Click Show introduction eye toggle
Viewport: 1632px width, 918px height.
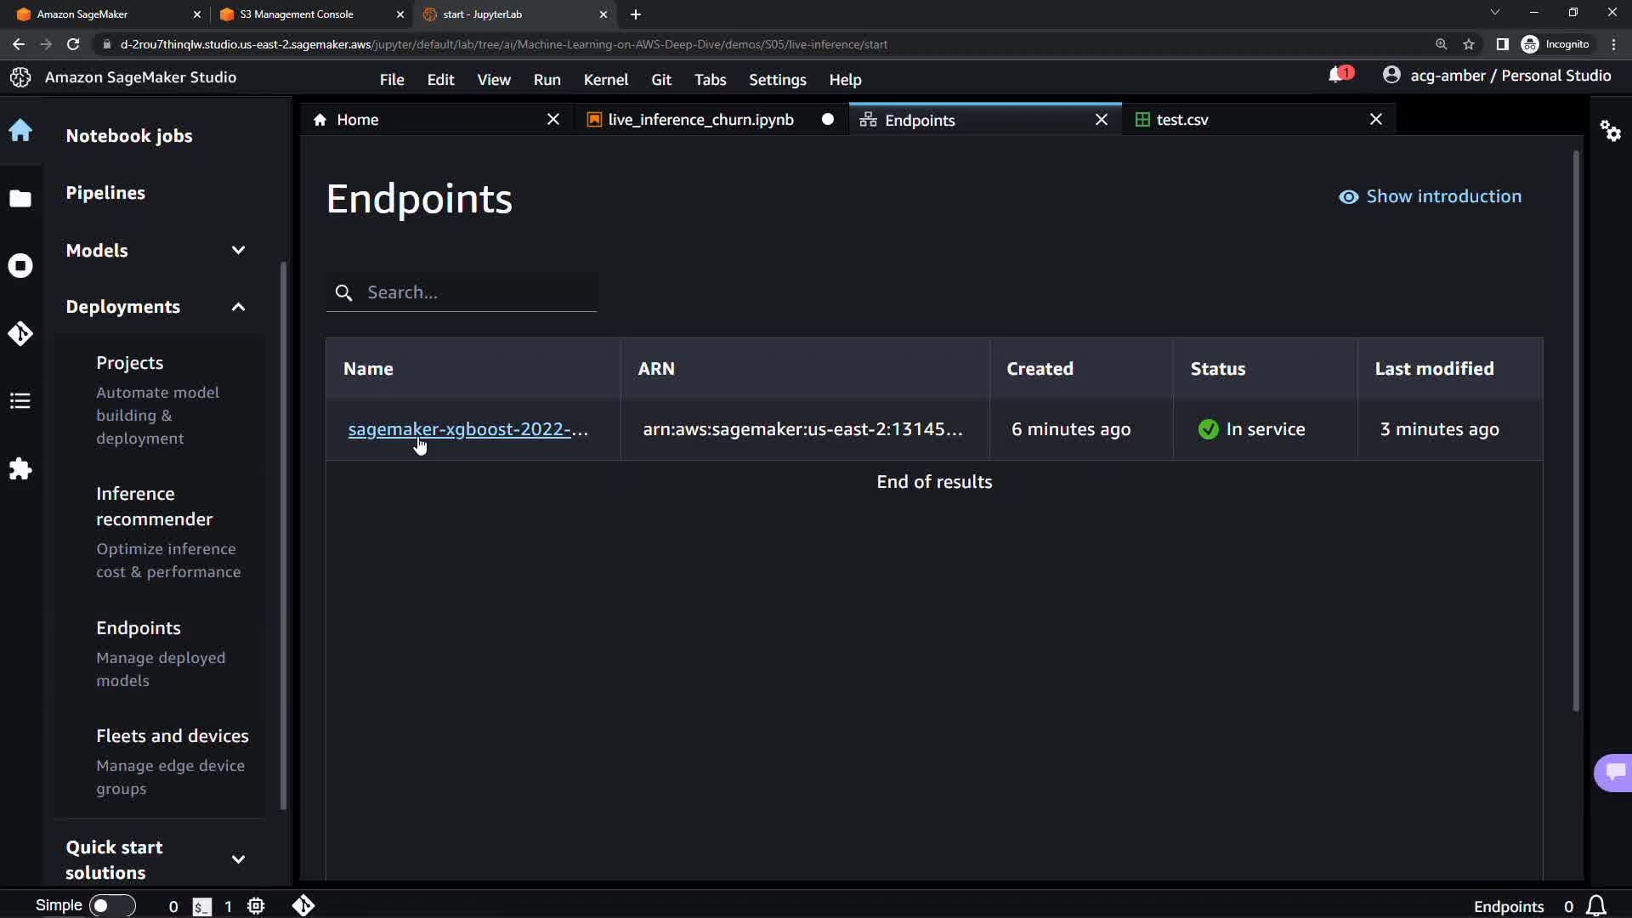tap(1430, 196)
